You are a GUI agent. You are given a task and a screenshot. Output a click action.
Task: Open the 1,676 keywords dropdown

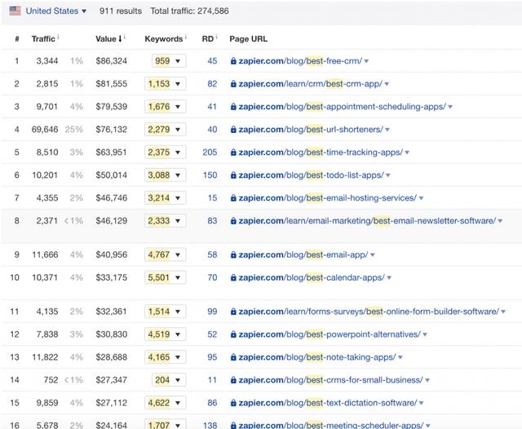coord(165,107)
